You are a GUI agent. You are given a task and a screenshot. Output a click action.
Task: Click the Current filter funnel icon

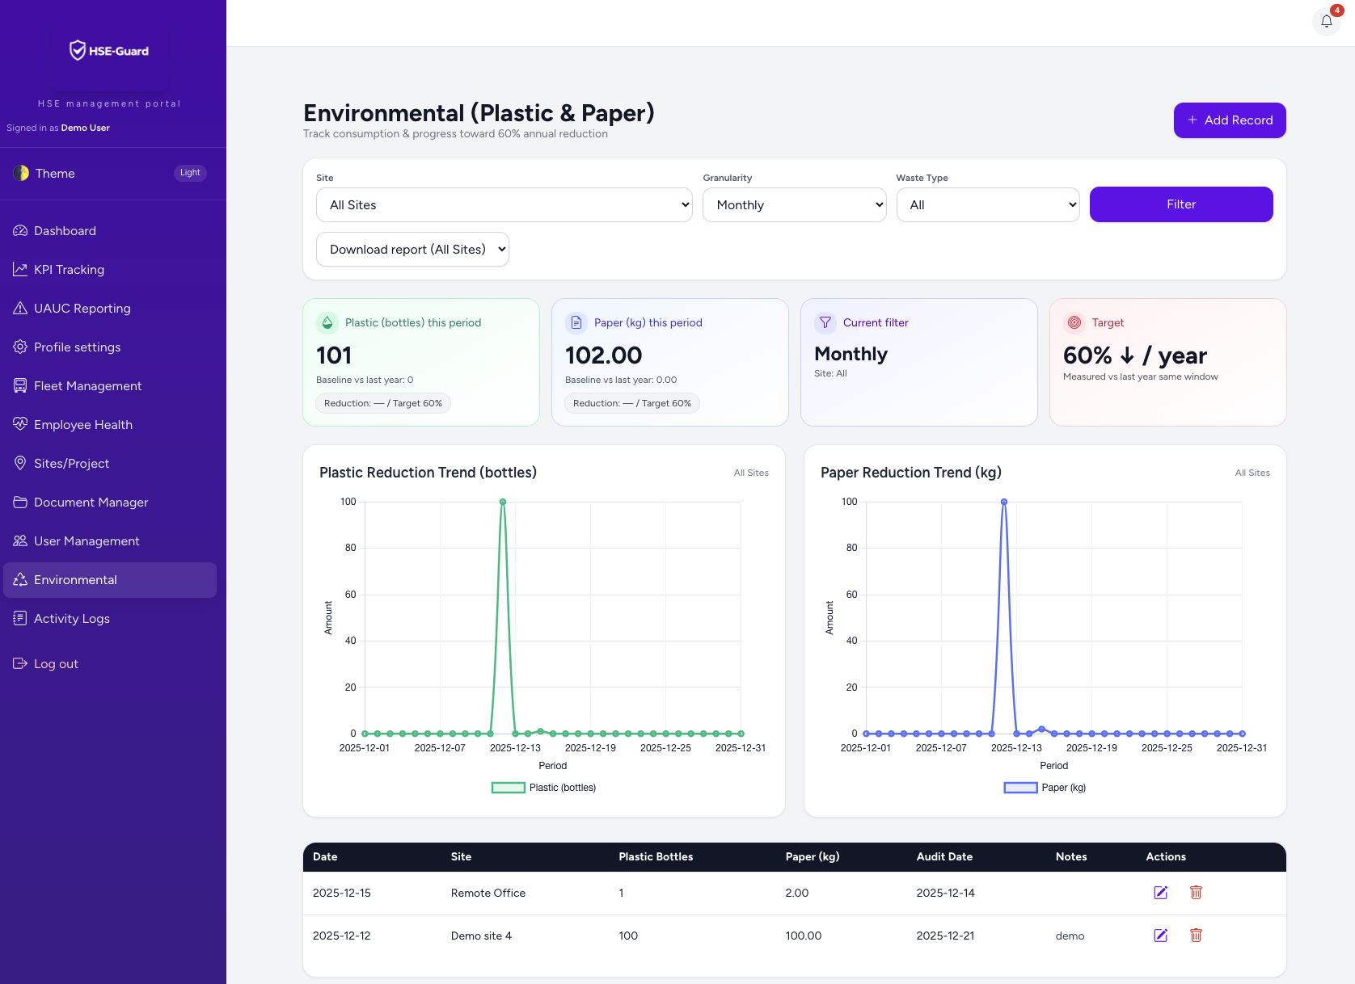pyautogui.click(x=825, y=322)
